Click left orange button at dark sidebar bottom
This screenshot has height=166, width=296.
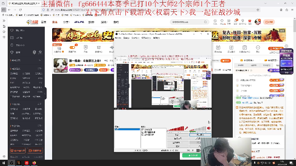click(18, 151)
